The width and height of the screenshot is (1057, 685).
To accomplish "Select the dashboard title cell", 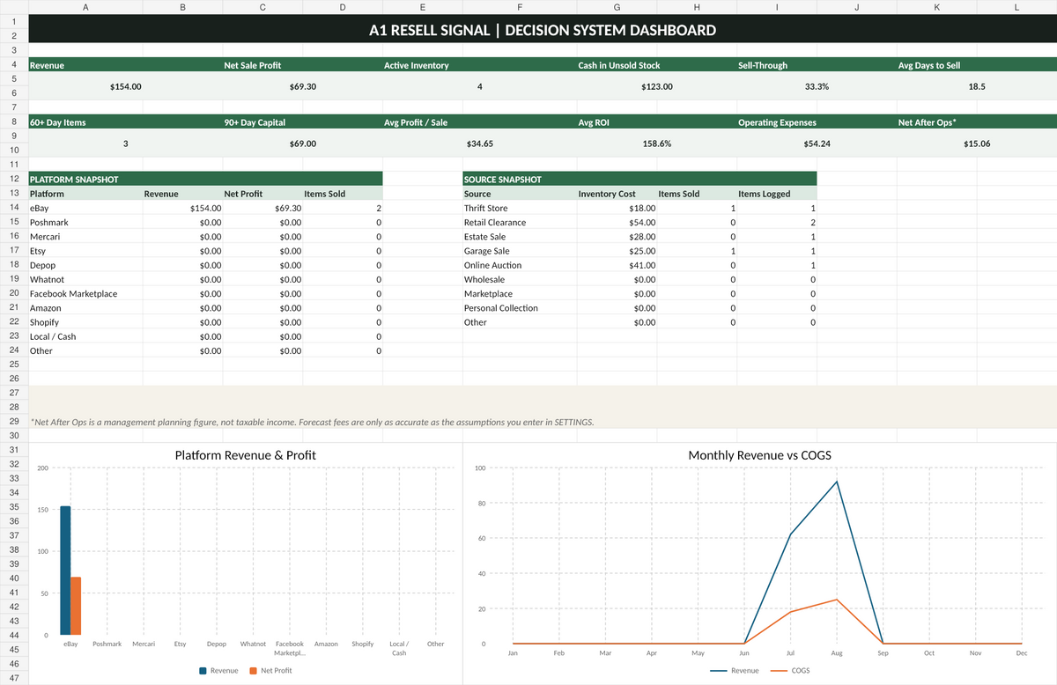I will (542, 30).
